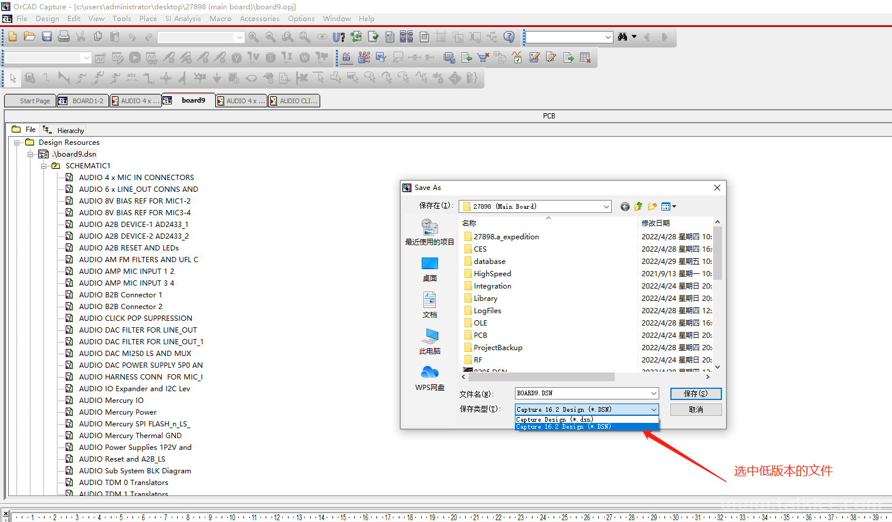The image size is (892, 522).
Task: Click the shopping cart with red X icon
Action: (x=483, y=57)
